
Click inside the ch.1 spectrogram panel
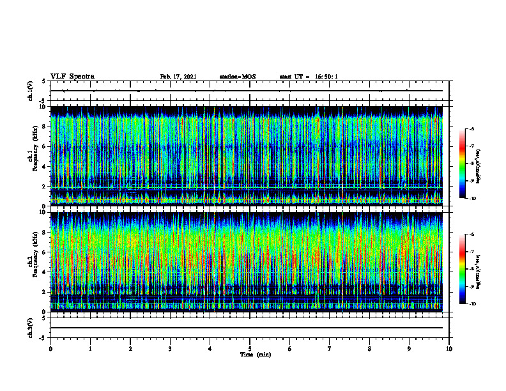pyautogui.click(x=247, y=156)
